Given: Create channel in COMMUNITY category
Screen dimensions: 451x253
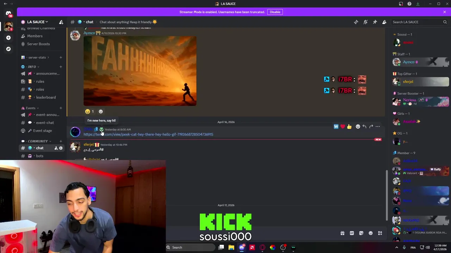Looking at the screenshot, I should coord(61,141).
